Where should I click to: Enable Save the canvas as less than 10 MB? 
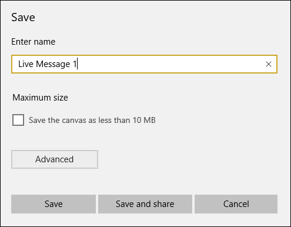(x=18, y=120)
